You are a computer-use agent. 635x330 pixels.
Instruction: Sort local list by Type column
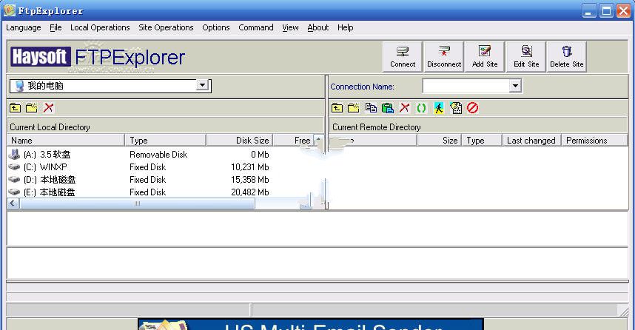pyautogui.click(x=166, y=140)
